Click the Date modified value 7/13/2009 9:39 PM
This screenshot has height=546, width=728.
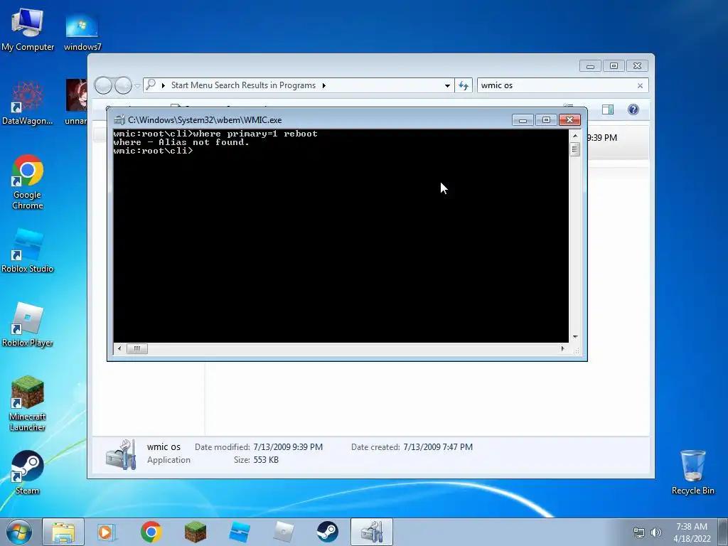coord(288,447)
